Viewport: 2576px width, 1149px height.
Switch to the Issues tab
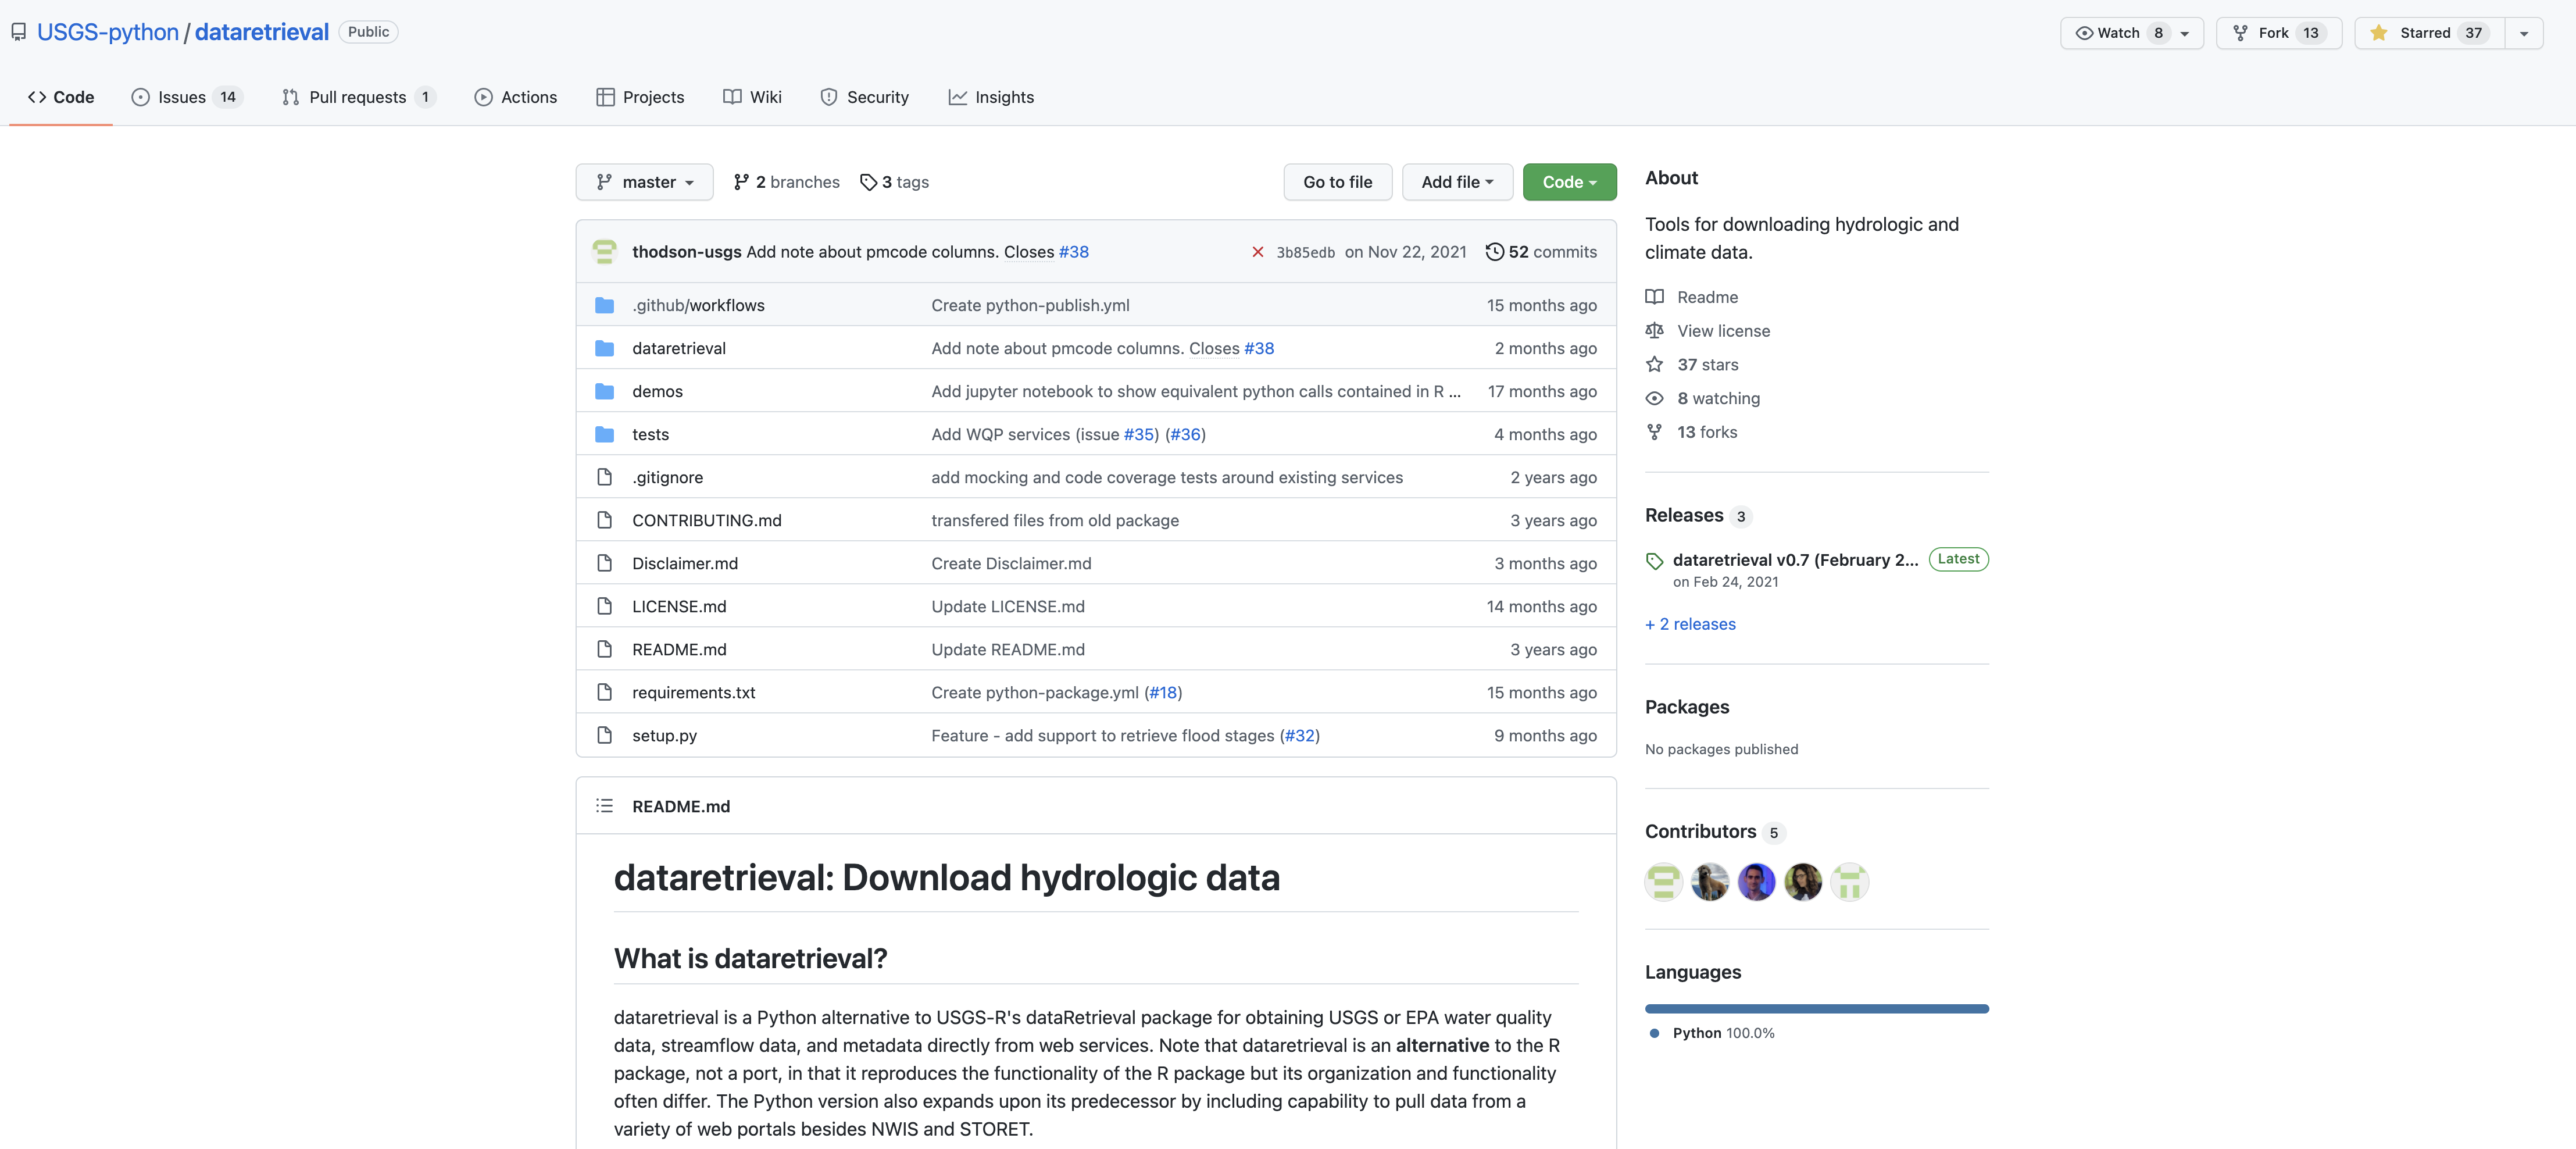coord(187,97)
